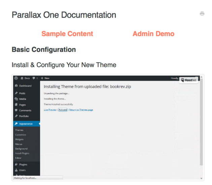Viewport: 212px width, 185px height.
Task: Open the Customize submenu entry
Action: click(21, 135)
